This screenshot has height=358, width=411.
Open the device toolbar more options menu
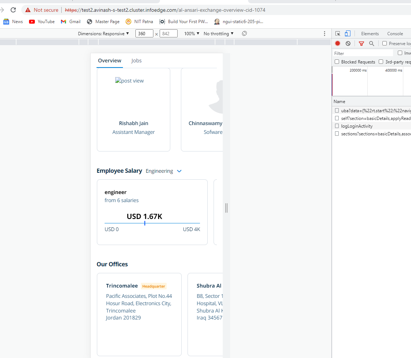[x=324, y=33]
